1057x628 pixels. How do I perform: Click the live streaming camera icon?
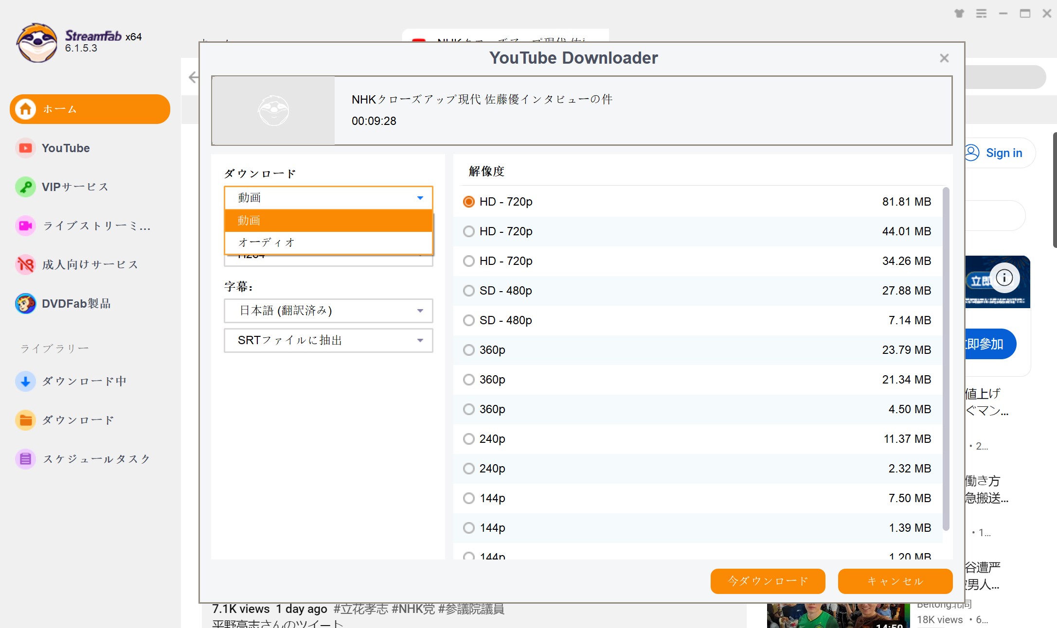[26, 226]
